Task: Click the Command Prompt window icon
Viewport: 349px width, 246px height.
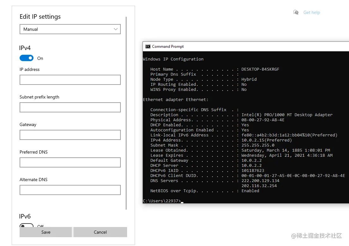Action: (148, 46)
